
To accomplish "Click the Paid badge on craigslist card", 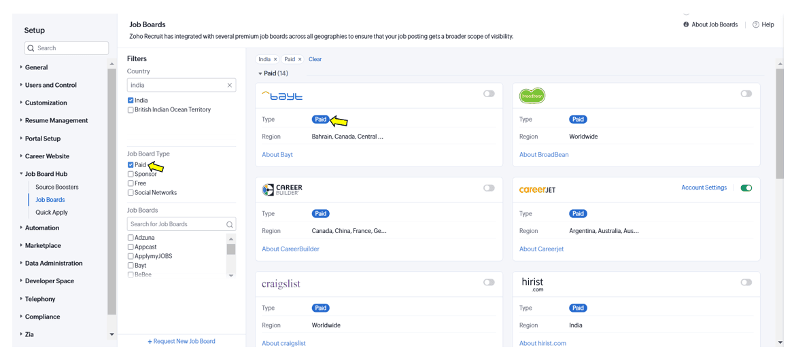I will tap(321, 308).
